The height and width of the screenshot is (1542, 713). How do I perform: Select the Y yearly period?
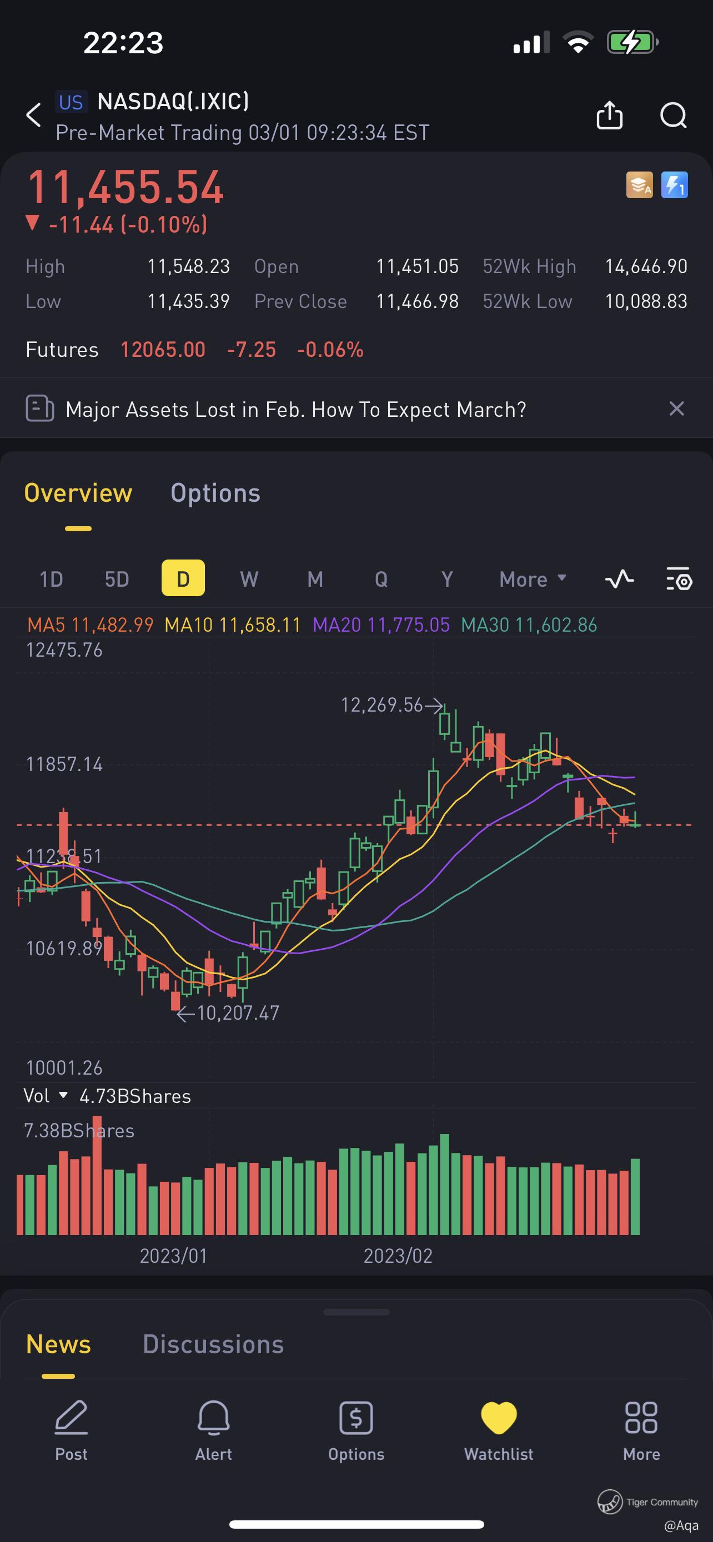tap(446, 579)
